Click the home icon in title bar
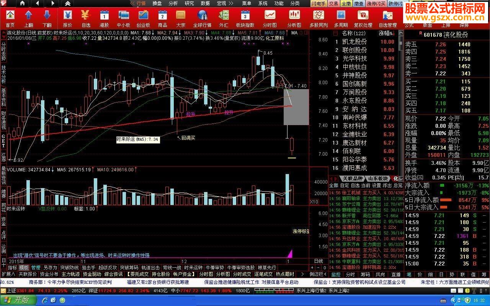The image size is (490, 306). coord(22,3)
